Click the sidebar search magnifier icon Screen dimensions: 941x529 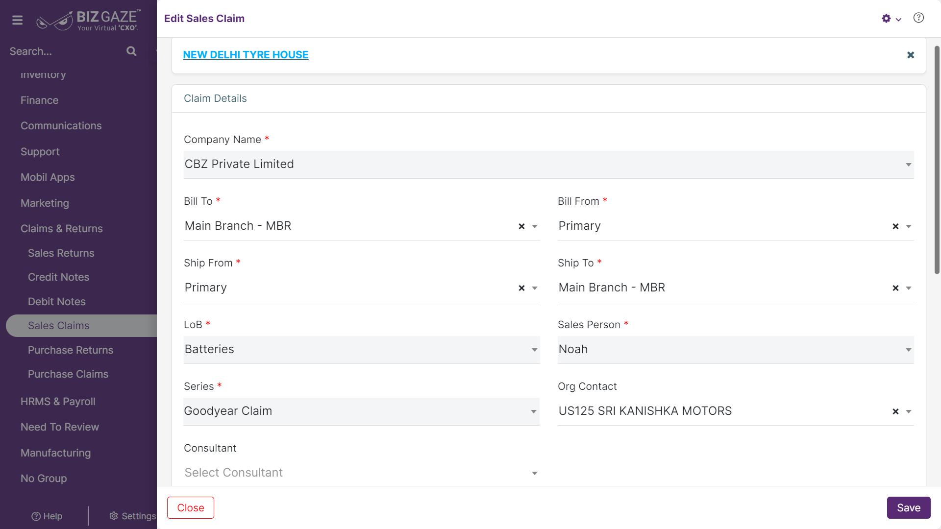[131, 51]
